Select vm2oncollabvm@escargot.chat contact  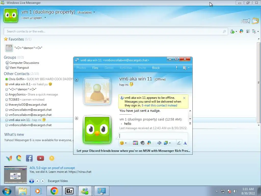29,110
